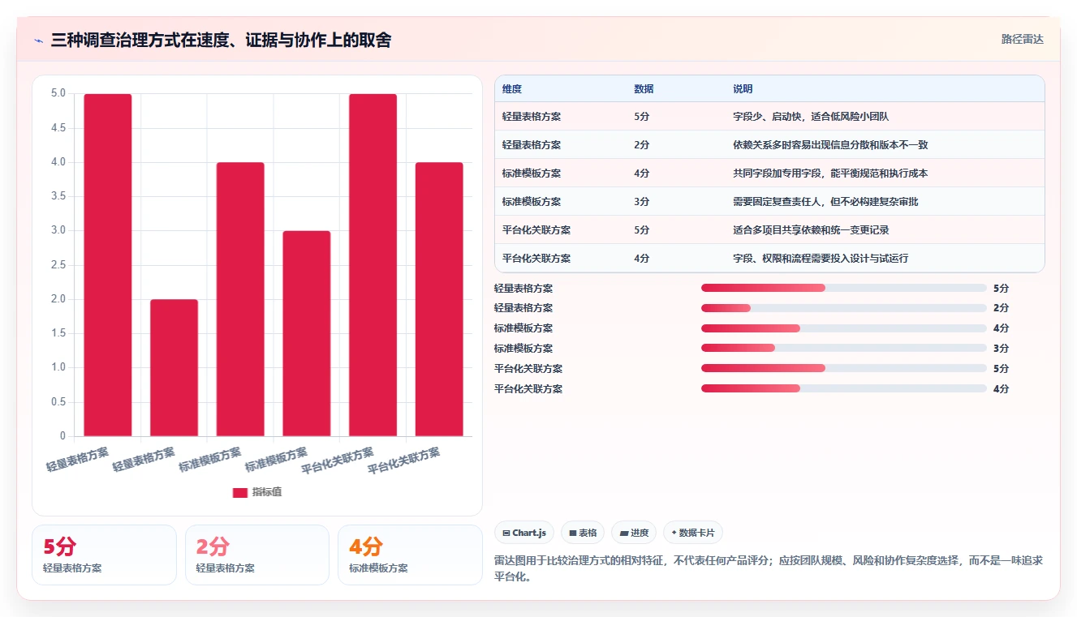Select the 进度 tag

(x=634, y=533)
